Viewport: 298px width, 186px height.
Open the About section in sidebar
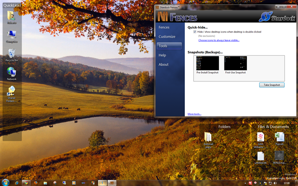click(163, 65)
